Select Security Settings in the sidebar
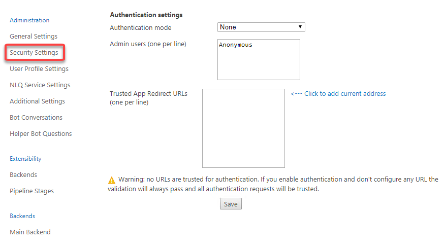Image resolution: width=445 pixels, height=248 pixels. click(34, 53)
